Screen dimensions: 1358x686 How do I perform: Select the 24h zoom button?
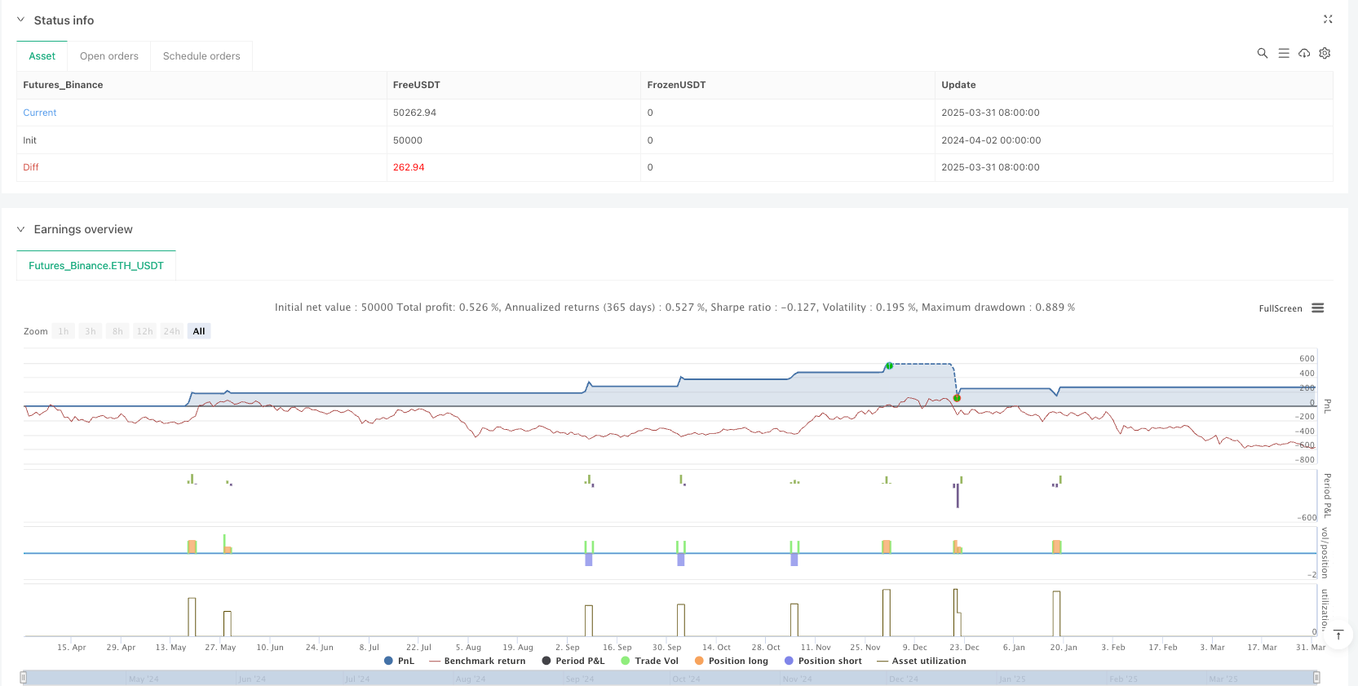171,331
